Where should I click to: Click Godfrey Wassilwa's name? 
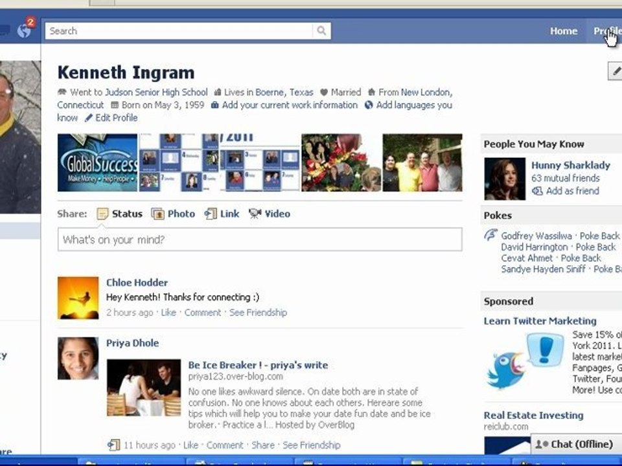[536, 236]
